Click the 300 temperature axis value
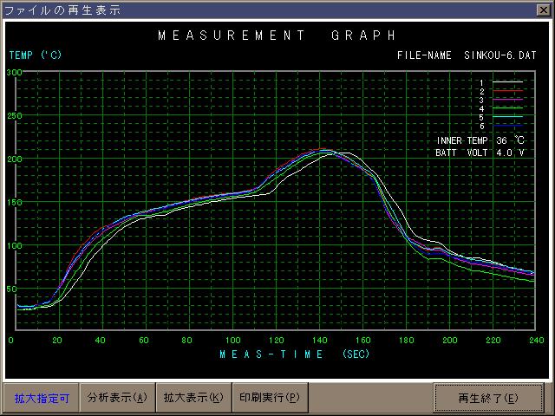 pyautogui.click(x=14, y=73)
